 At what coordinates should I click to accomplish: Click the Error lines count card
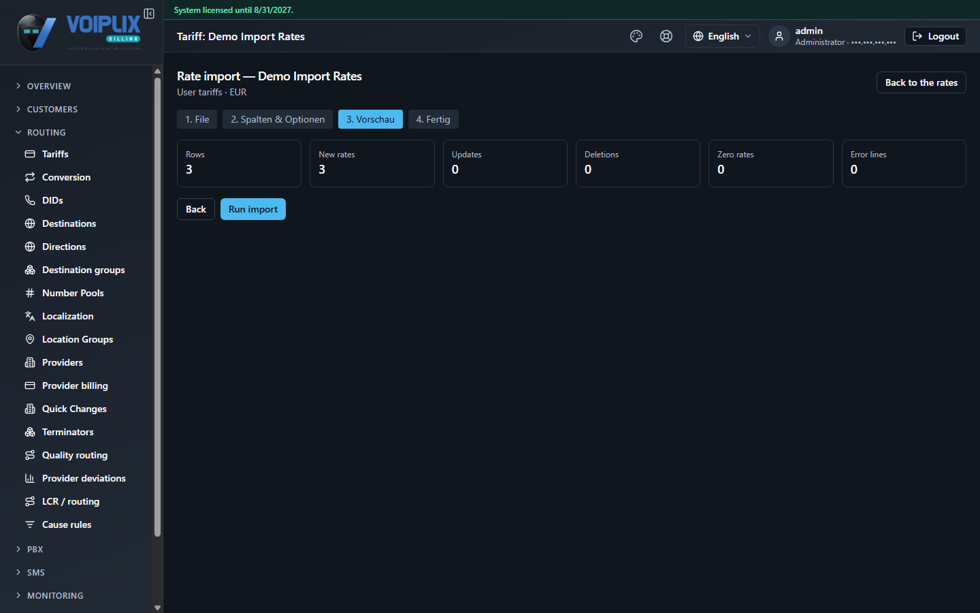(904, 163)
